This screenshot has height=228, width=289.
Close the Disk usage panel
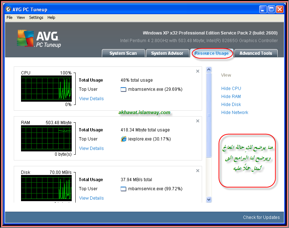[x=198, y=171]
